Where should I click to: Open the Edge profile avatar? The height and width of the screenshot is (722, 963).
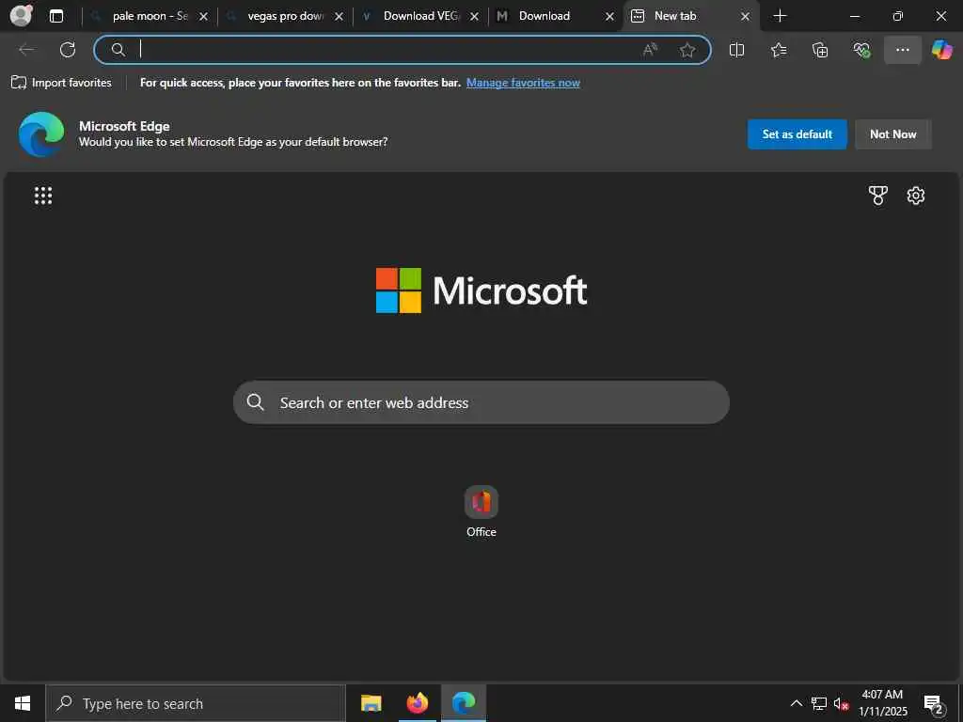[22, 15]
